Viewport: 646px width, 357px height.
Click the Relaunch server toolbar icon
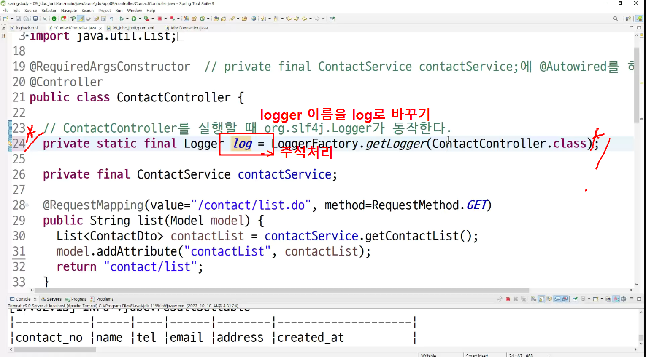point(63,19)
